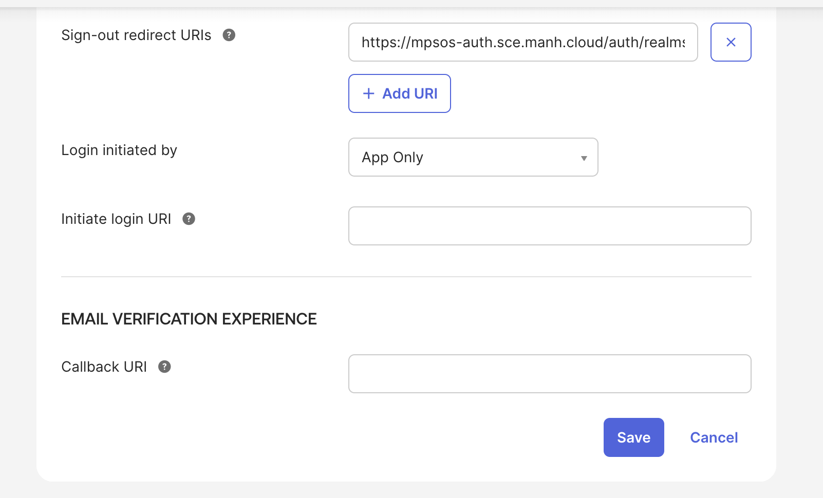Remove the sign-out redirect URI with X button

(731, 42)
